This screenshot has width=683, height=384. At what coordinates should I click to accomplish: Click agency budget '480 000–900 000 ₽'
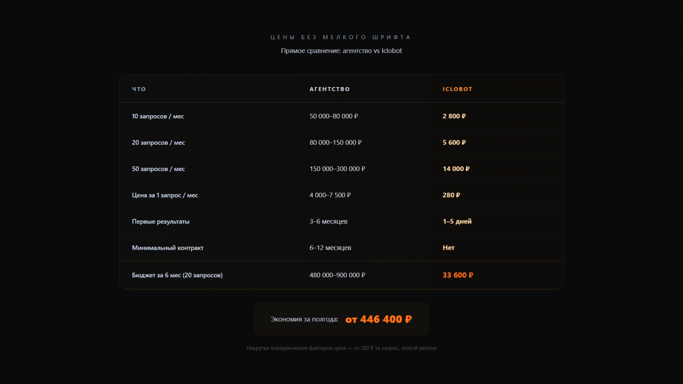[x=337, y=275]
